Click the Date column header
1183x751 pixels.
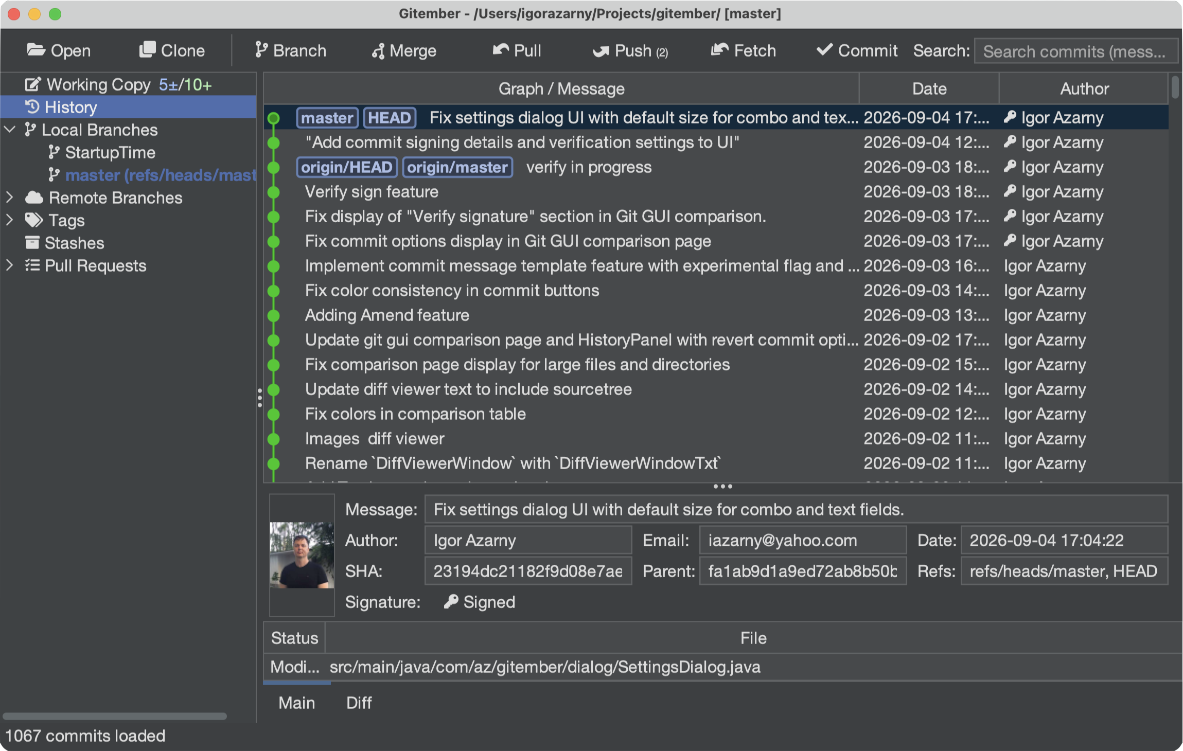pos(929,88)
